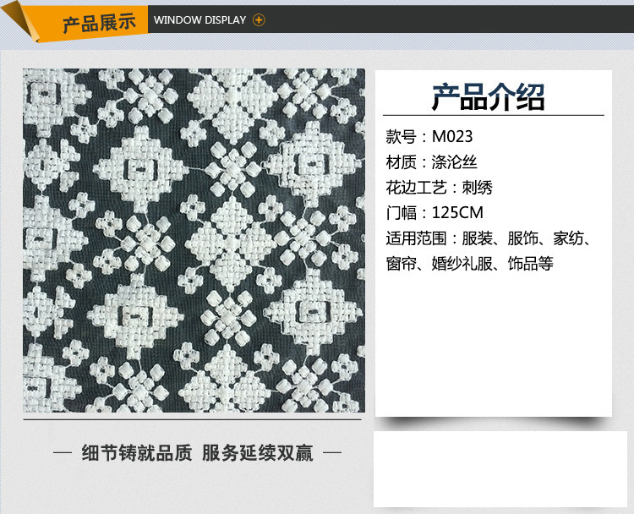Screen dimensions: 634x514
Task: Select the 款号：M023 line
Action: tap(429, 137)
